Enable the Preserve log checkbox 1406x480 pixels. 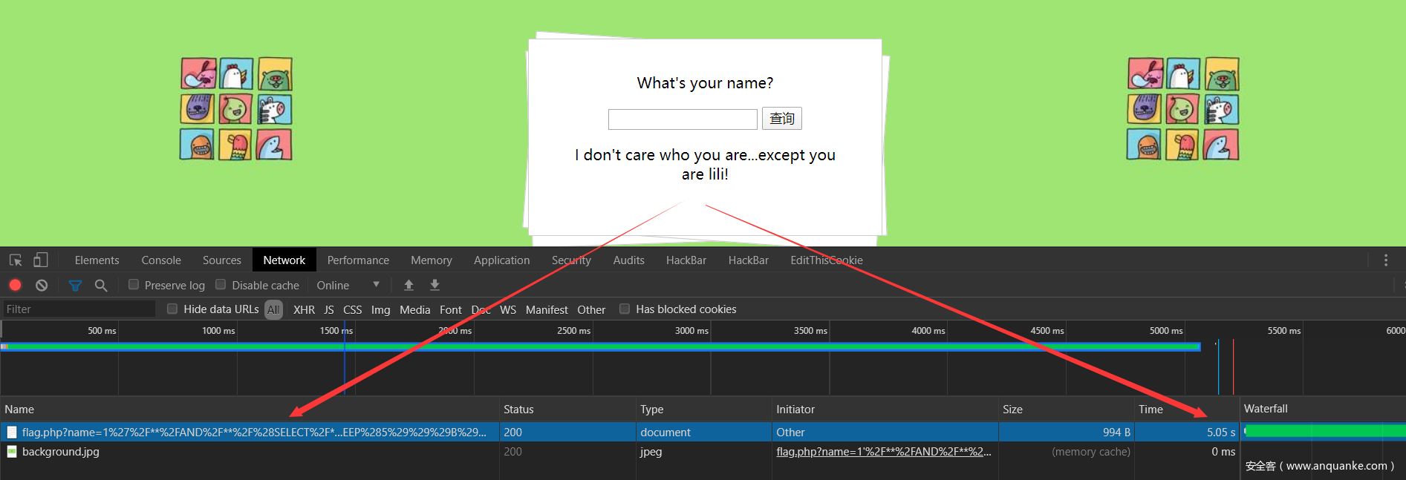click(134, 285)
